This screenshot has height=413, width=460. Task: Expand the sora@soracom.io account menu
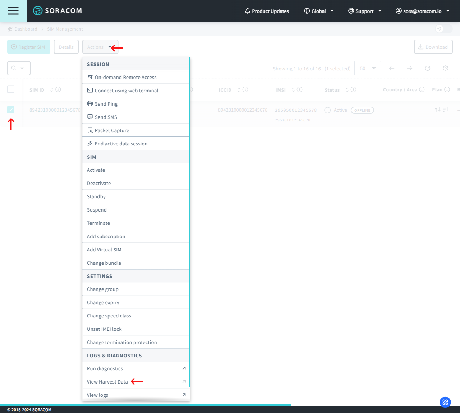(x=423, y=11)
